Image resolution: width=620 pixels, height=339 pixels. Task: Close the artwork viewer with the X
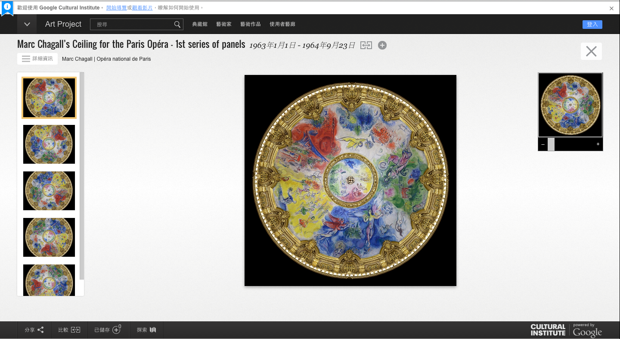[591, 51]
